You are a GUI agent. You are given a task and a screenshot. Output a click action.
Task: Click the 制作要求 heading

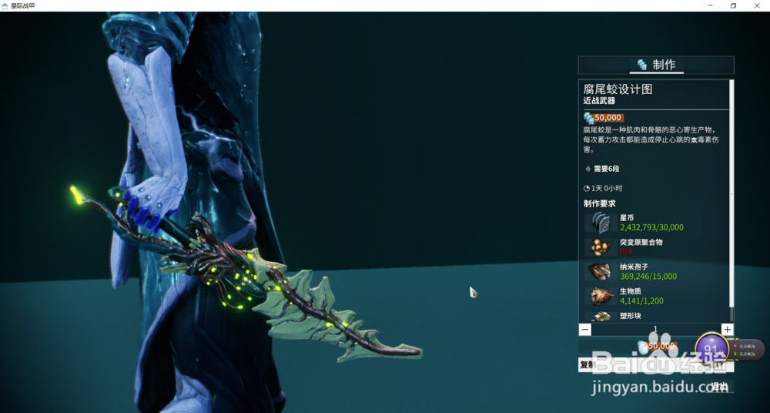(599, 203)
